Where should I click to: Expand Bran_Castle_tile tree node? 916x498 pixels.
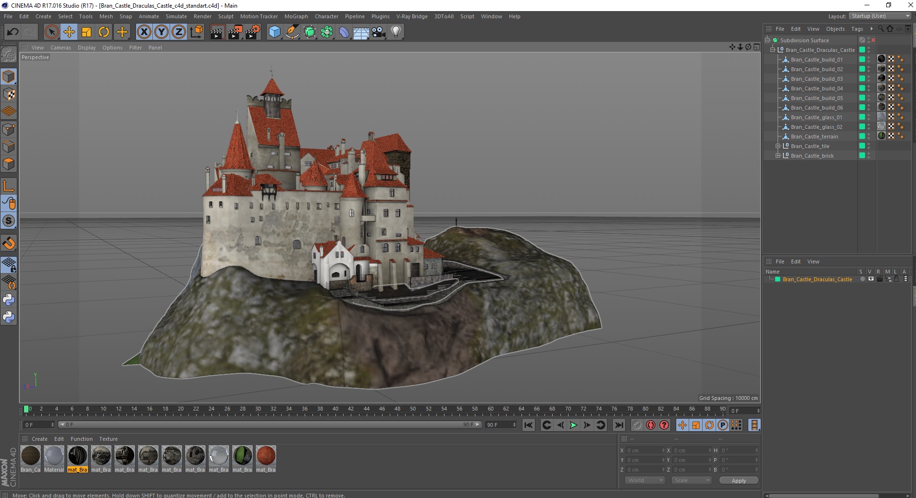(778, 146)
